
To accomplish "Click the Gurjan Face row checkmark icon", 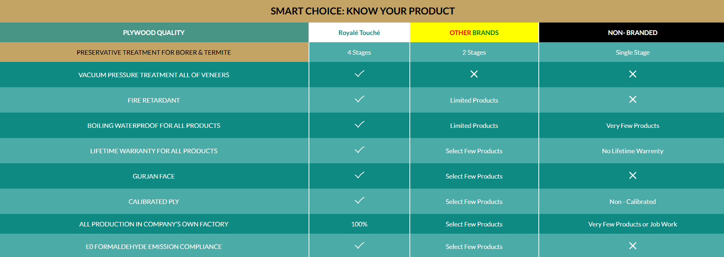I will [359, 175].
